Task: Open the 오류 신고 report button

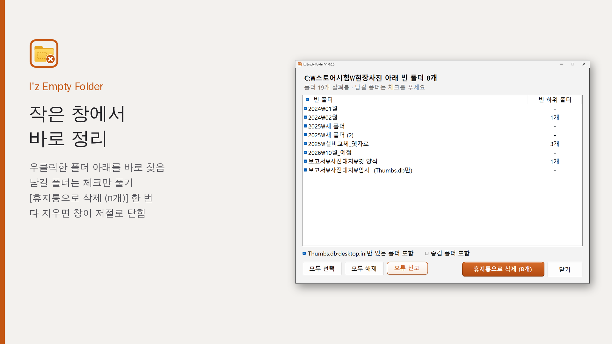Action: (407, 268)
